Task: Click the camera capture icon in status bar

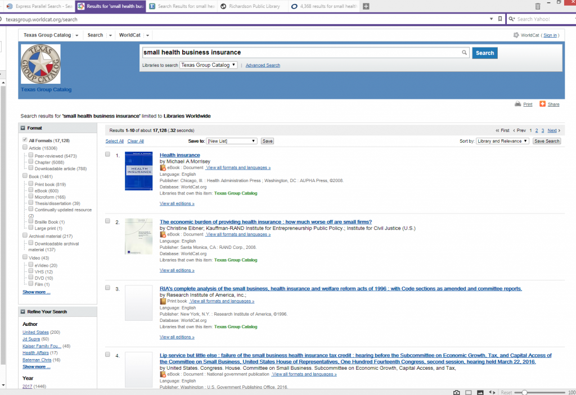Action: (457, 392)
